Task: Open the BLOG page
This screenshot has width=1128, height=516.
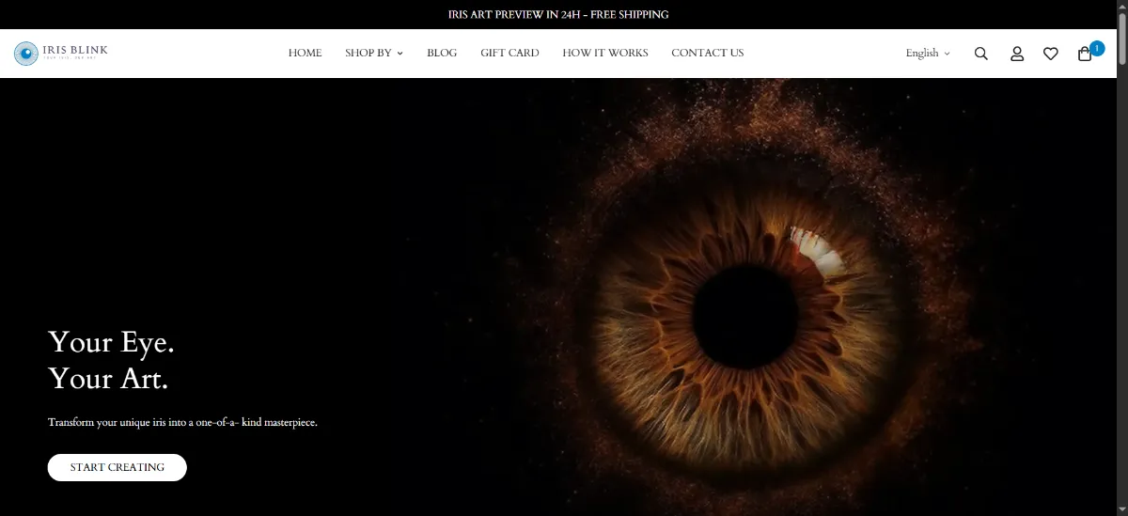Action: [x=442, y=53]
